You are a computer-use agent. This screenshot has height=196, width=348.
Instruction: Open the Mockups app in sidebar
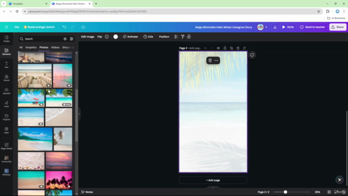7,172
